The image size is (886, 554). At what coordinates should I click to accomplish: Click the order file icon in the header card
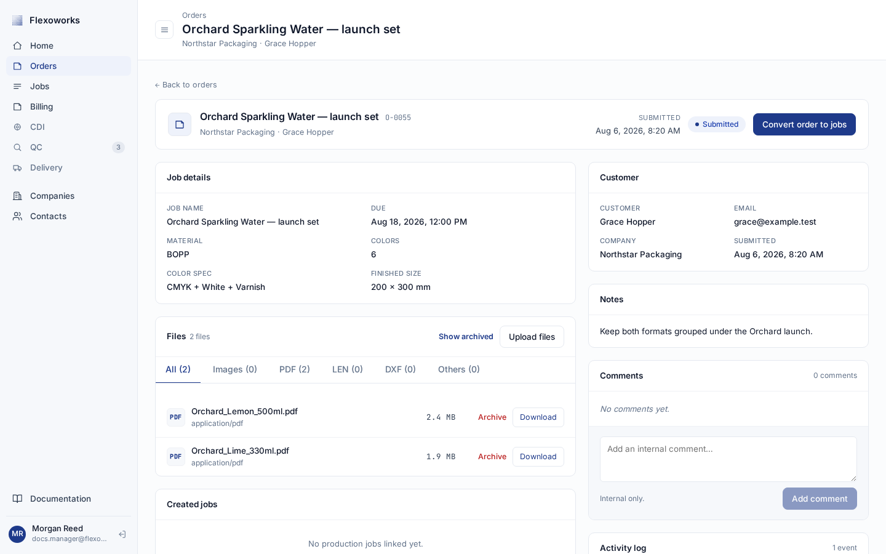(180, 124)
